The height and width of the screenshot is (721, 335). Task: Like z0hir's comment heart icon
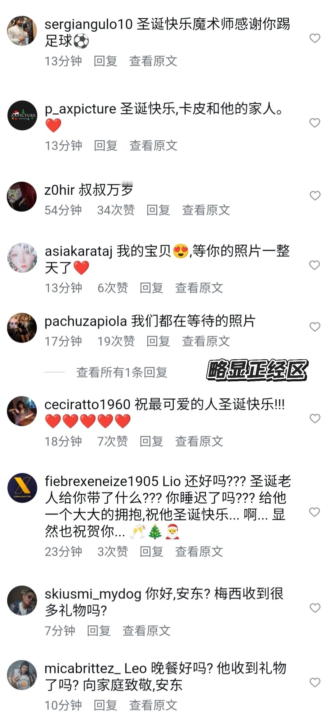coord(315,196)
